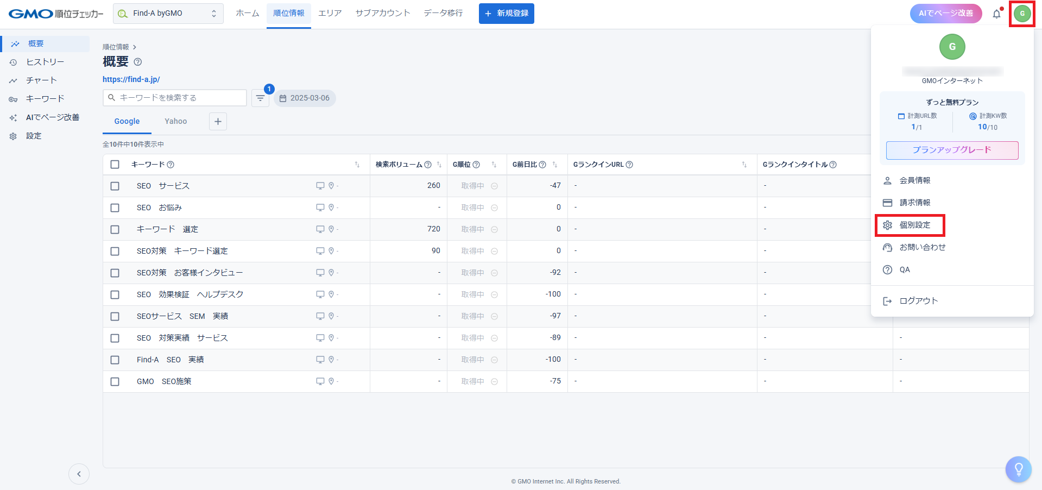1042x490 pixels.
Task: Click the help icon next to G前日比
Action: [542, 165]
